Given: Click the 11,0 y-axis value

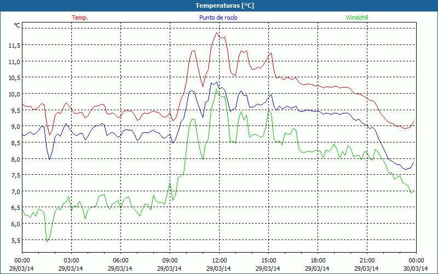Looking at the screenshot, I should click(14, 62).
